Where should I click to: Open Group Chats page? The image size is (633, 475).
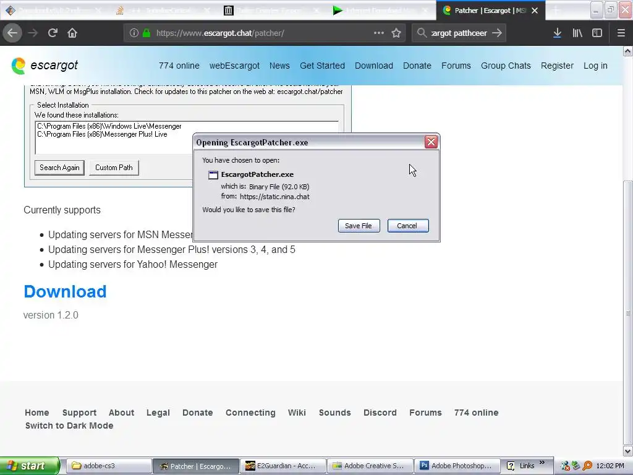(506, 66)
